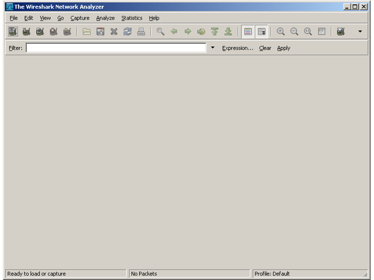Save capture file with floppy icon

tap(100, 32)
